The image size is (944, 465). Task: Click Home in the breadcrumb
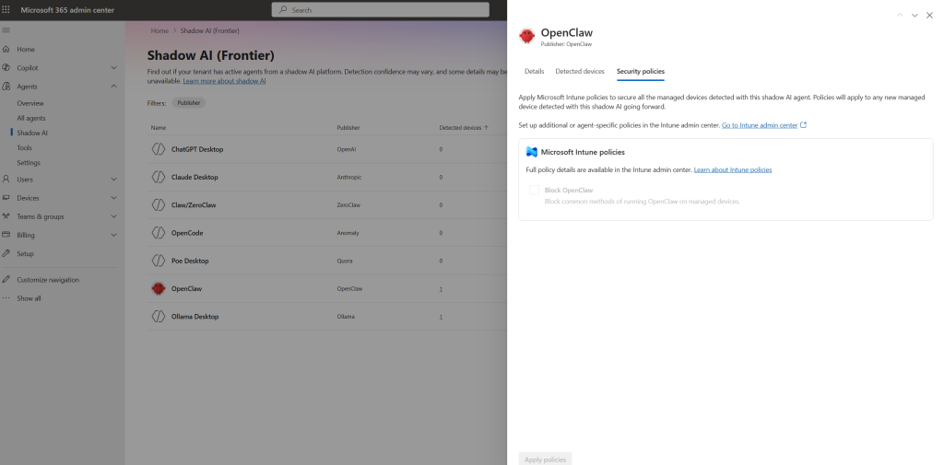click(x=159, y=30)
